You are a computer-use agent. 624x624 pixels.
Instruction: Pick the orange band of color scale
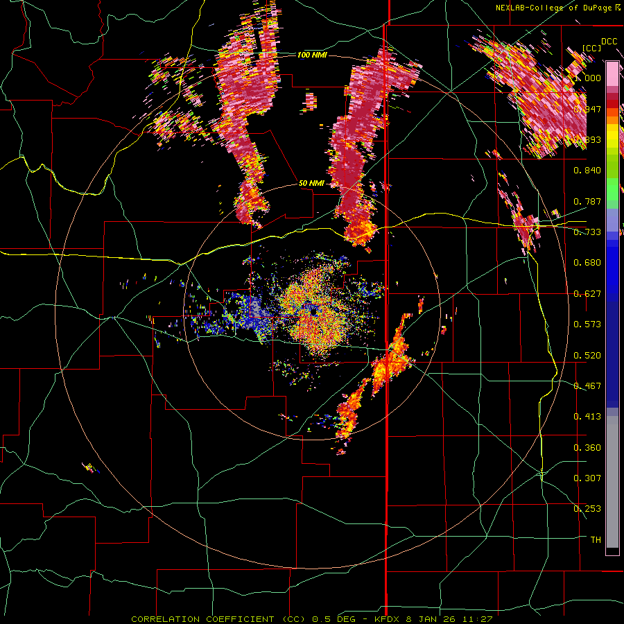click(x=612, y=120)
